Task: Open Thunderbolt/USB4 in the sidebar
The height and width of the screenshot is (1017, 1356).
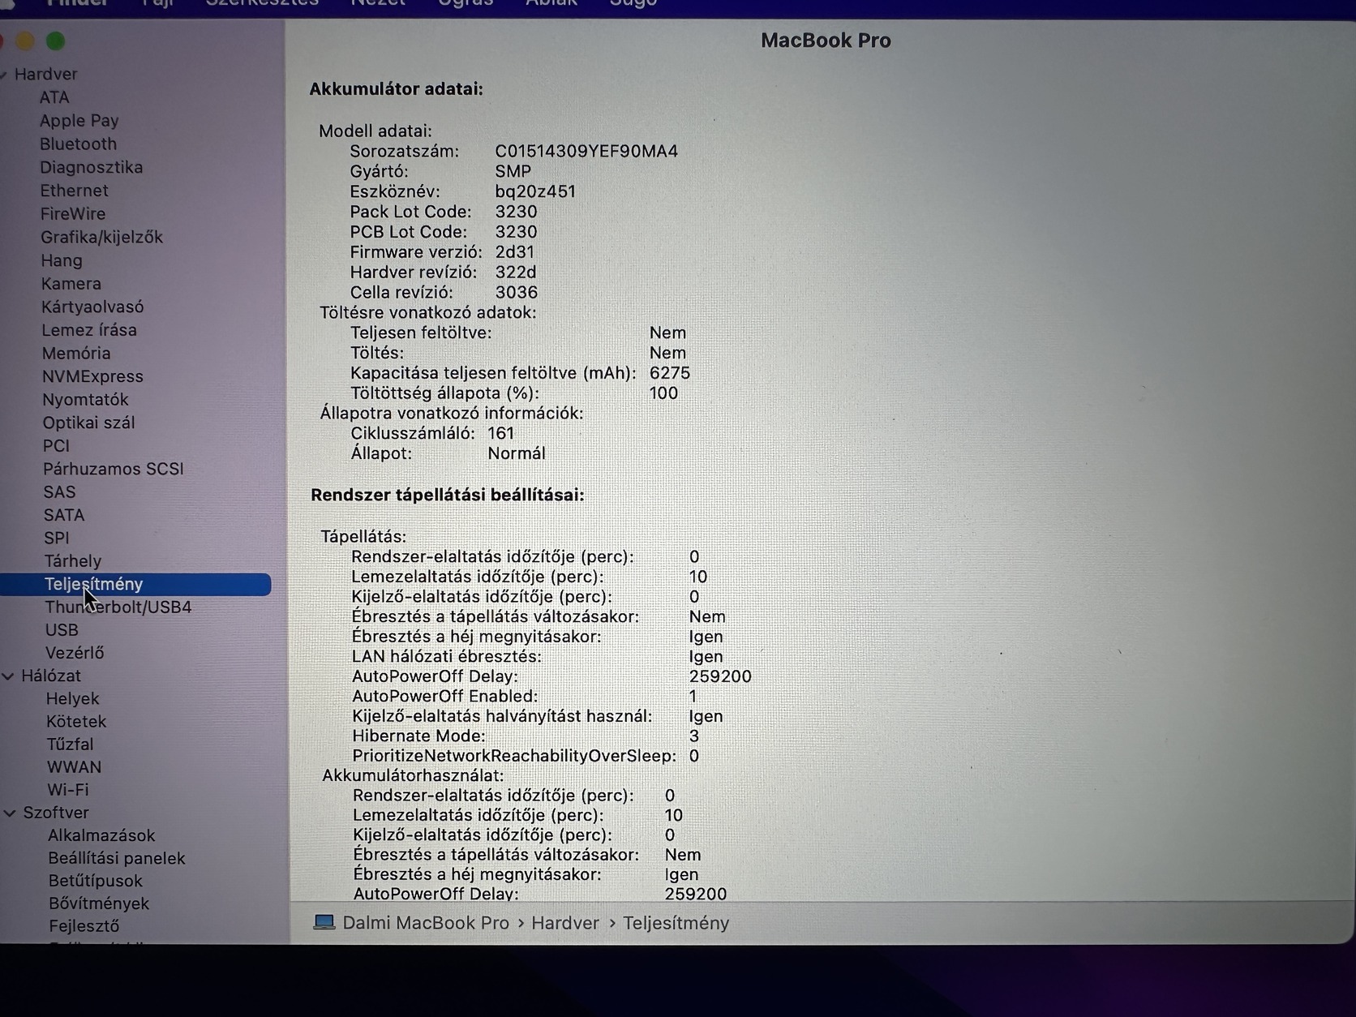Action: pos(118,607)
